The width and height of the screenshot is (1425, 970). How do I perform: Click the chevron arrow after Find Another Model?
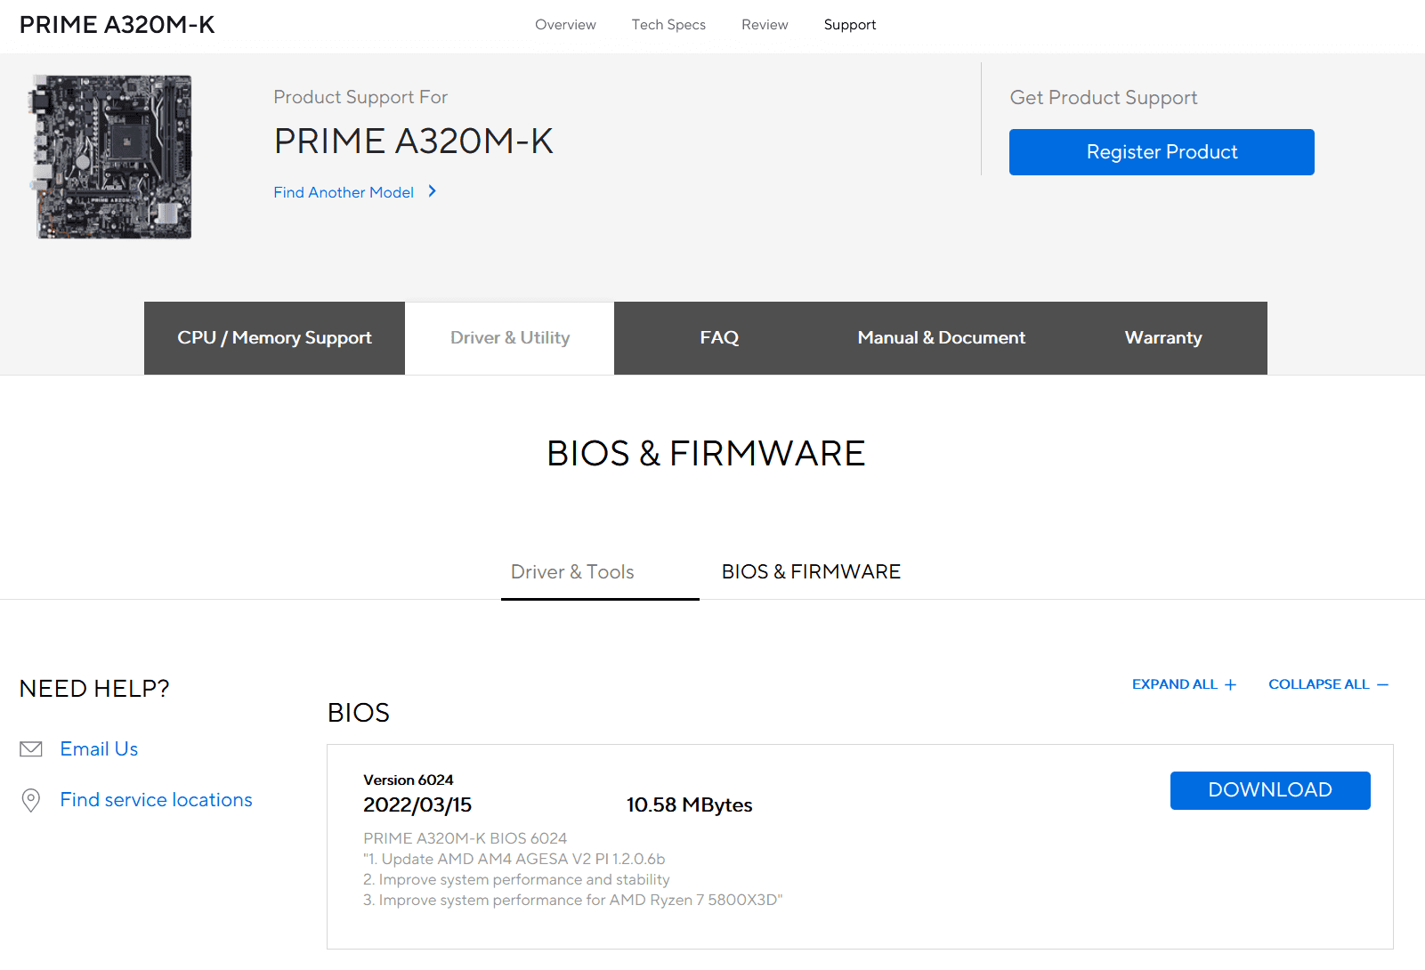click(x=433, y=191)
